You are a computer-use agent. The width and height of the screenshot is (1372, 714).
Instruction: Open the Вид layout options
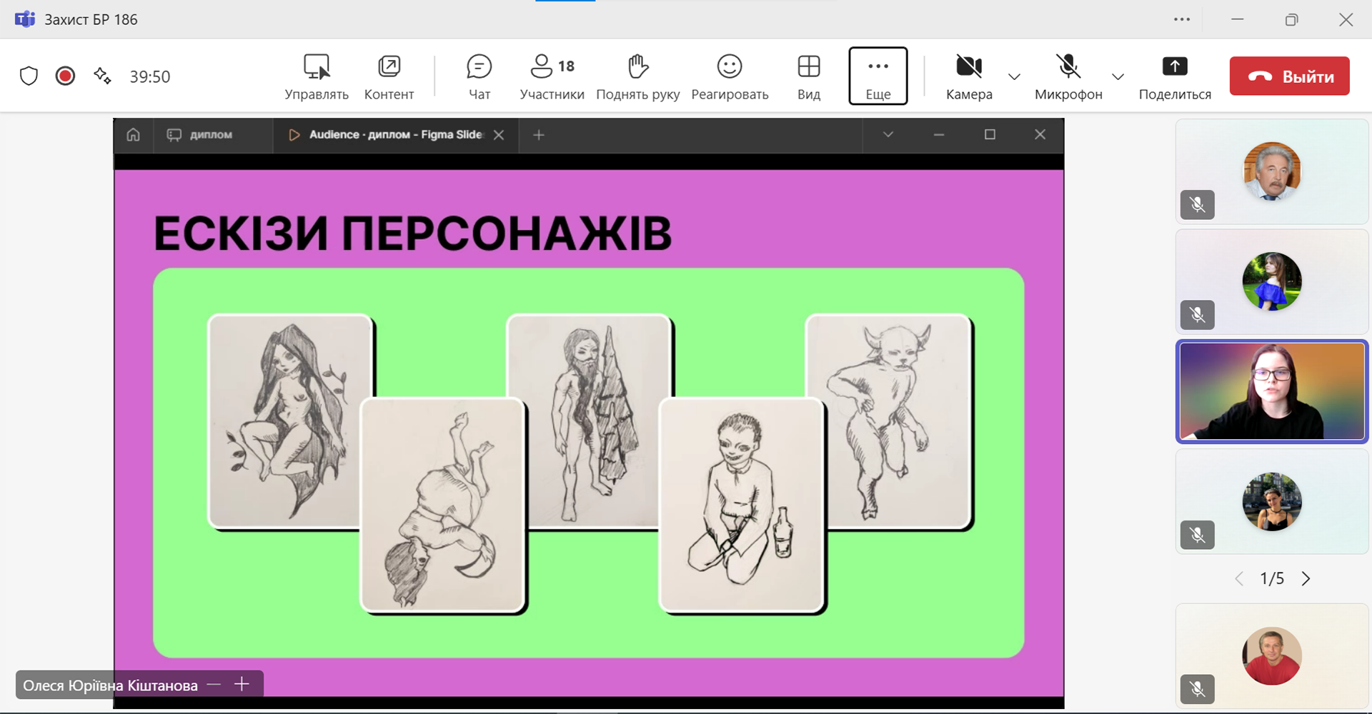pyautogui.click(x=808, y=76)
